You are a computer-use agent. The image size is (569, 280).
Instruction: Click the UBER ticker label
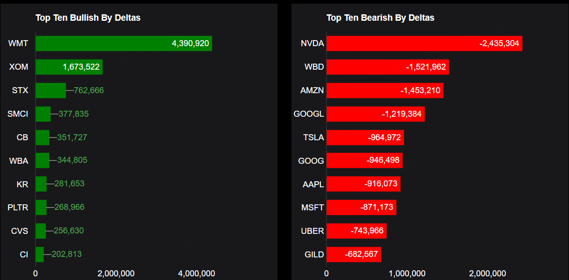click(x=312, y=231)
